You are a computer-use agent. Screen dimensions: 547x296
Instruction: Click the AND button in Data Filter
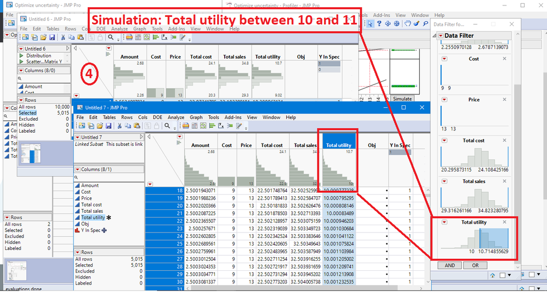click(449, 265)
